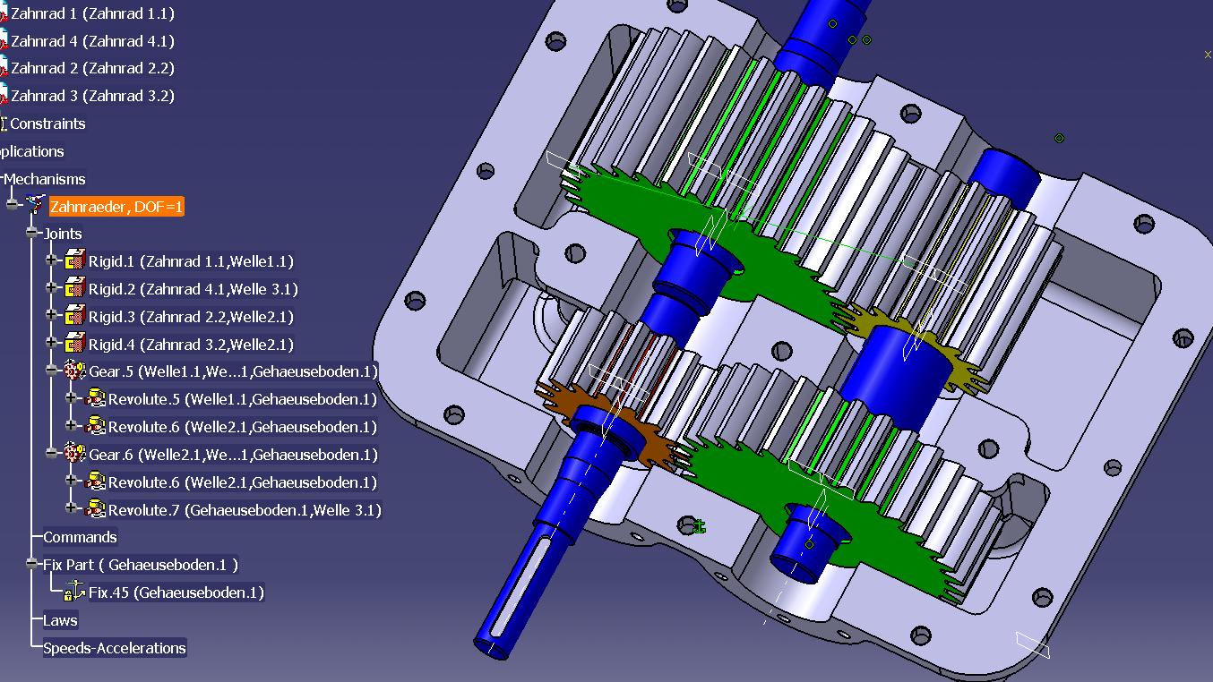Viewport: 1213px width, 682px height.
Task: Click the Revolute.5 joint icon
Action: (x=95, y=398)
